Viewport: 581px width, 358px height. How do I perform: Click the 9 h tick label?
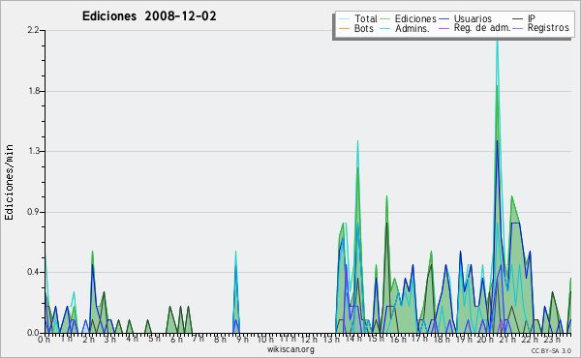242,339
